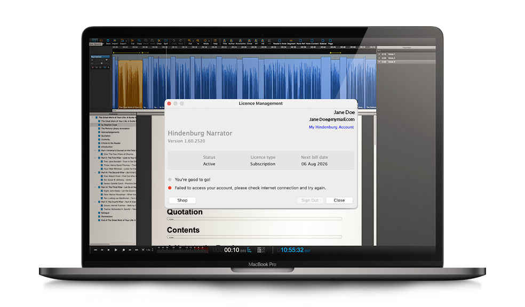Viewport: 525px width, 307px height.
Task: Click the Save toolbar icon
Action: 108,42
